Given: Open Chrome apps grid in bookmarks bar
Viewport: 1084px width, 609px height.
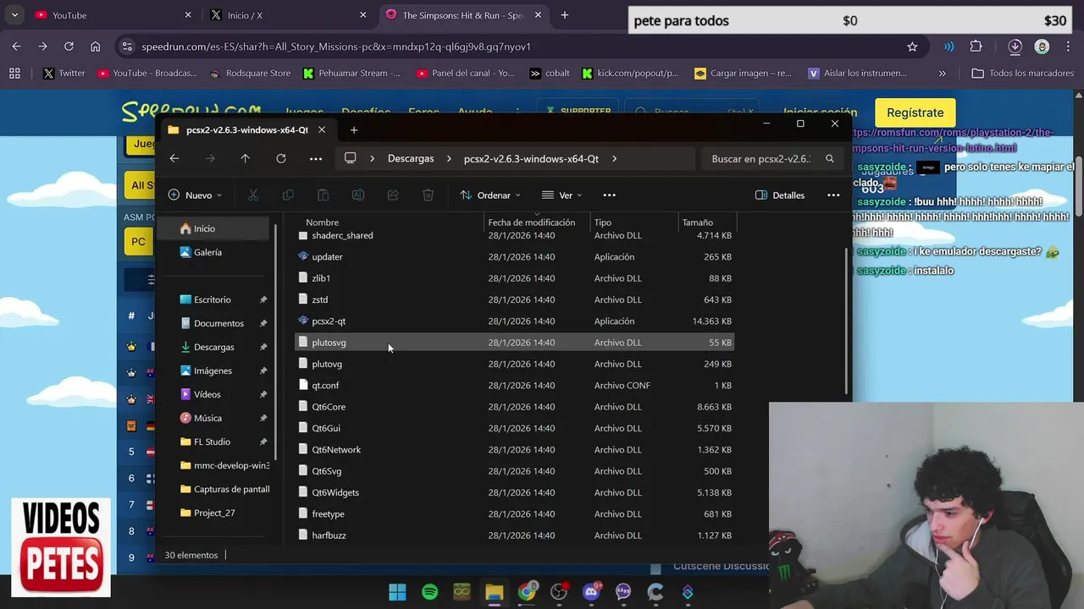Looking at the screenshot, I should tap(14, 73).
